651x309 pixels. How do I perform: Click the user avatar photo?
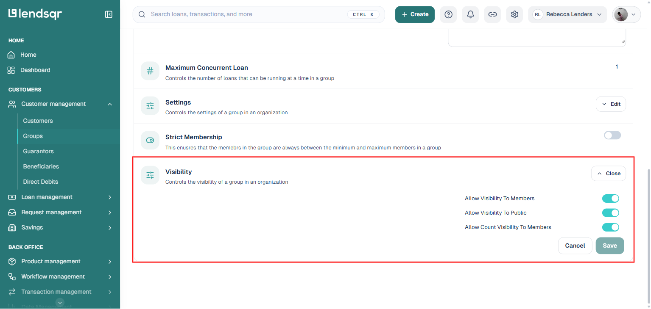620,14
